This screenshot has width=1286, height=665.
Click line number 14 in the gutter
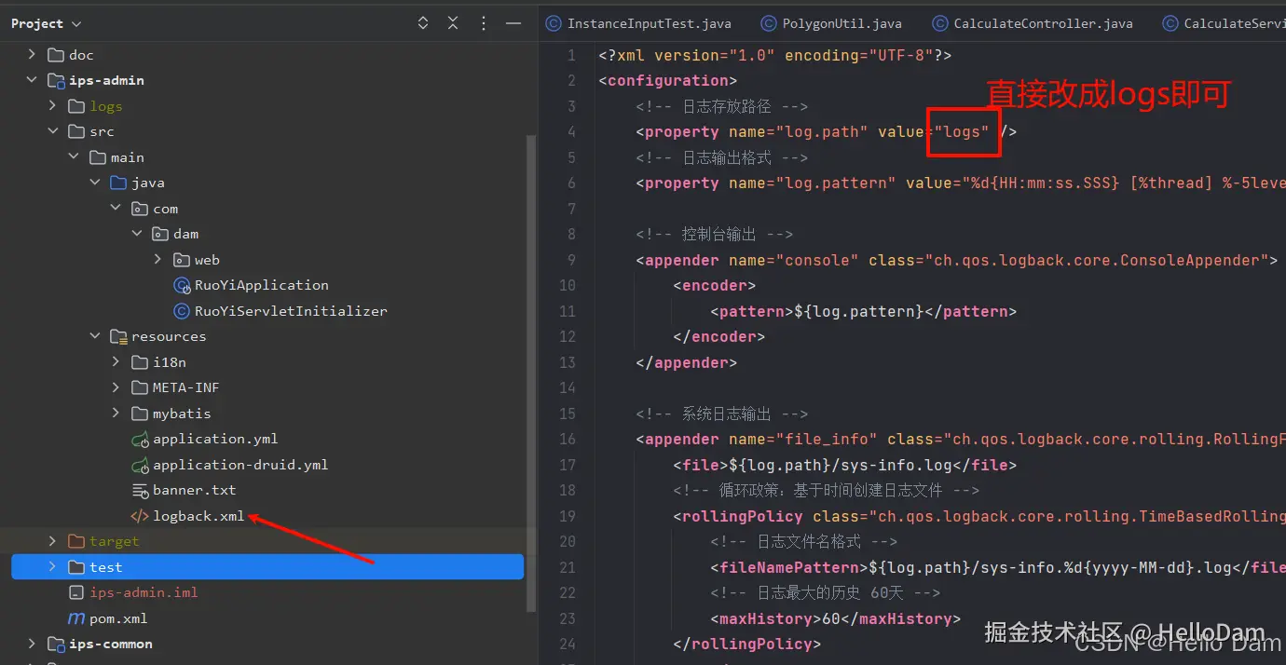[x=568, y=387]
